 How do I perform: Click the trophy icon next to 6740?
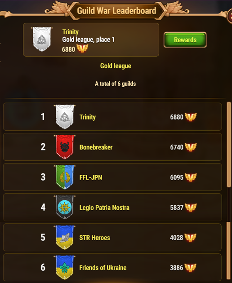point(191,147)
